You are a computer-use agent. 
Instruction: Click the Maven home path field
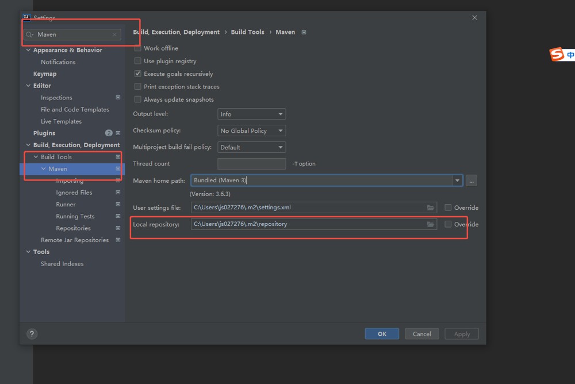point(321,181)
